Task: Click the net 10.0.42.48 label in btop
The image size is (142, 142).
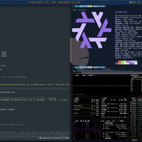Action: click(82, 121)
